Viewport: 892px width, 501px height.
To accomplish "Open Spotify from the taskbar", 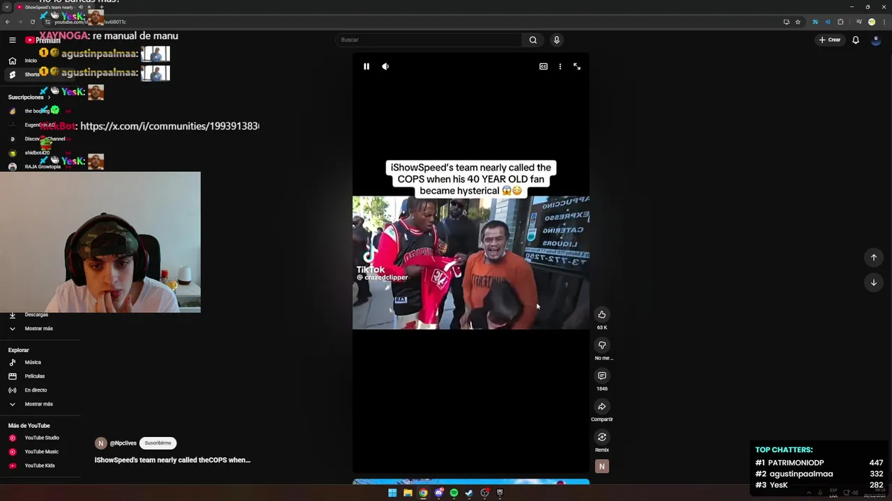I will point(454,493).
